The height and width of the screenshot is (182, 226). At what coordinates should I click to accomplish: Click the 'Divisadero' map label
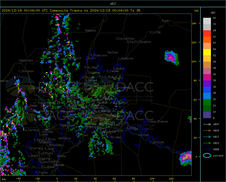(123, 87)
